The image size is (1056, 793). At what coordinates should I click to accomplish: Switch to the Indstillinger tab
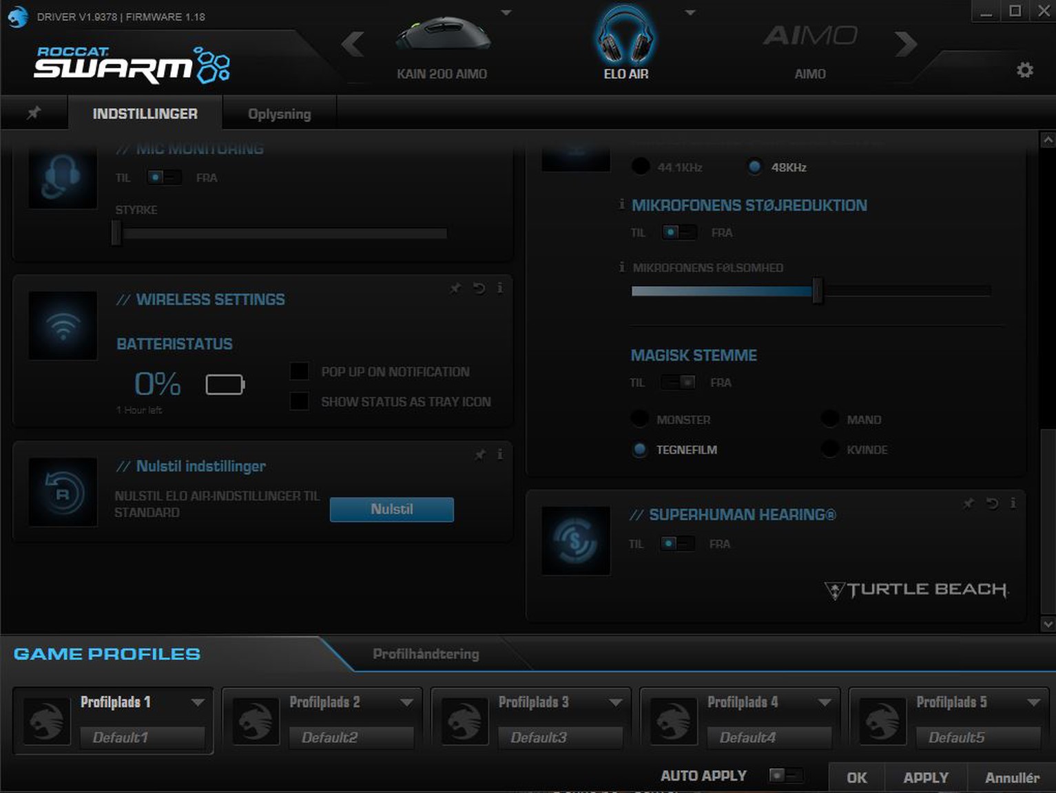145,114
